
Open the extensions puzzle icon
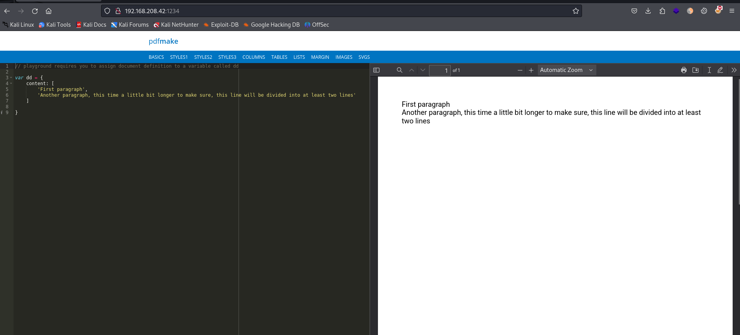pyautogui.click(x=662, y=11)
